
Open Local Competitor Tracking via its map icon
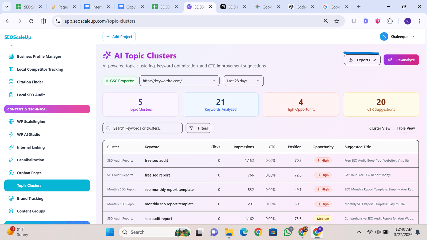(11, 69)
